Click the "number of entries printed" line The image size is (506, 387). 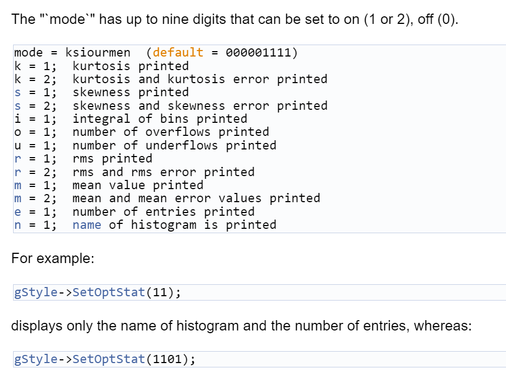click(x=163, y=211)
